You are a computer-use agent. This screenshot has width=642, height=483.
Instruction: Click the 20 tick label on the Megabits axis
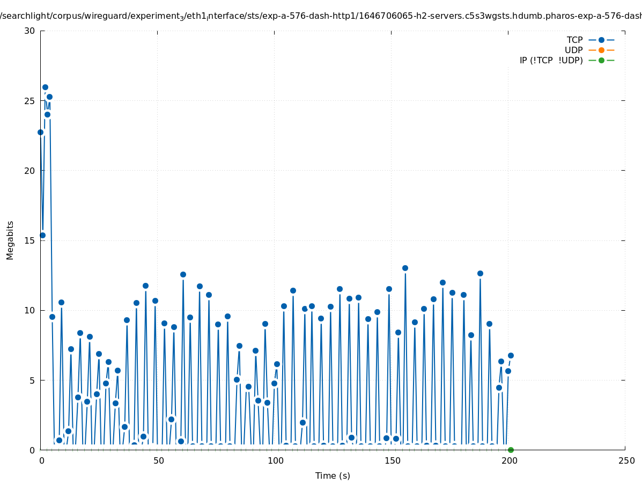tap(29, 171)
